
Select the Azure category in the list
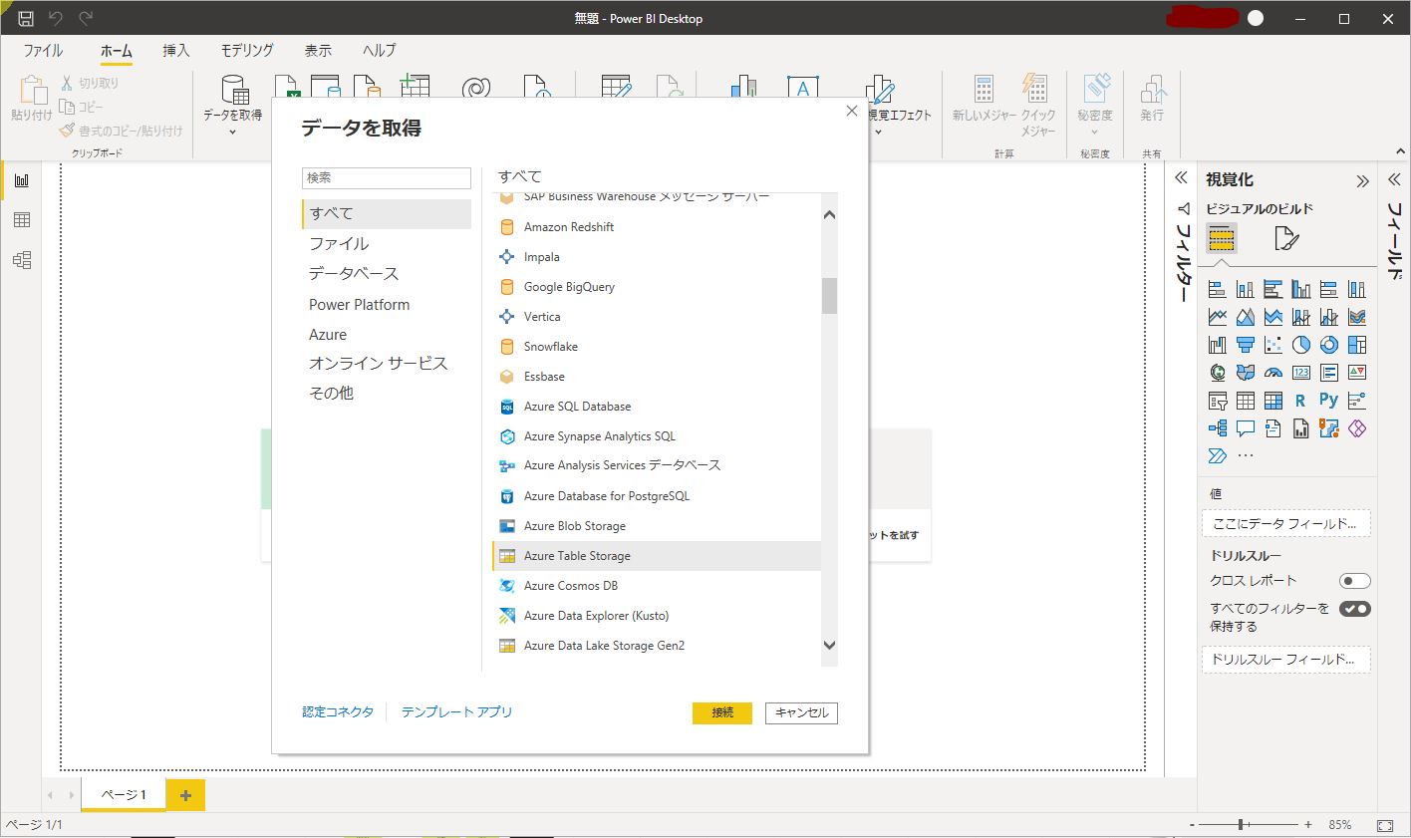[328, 335]
